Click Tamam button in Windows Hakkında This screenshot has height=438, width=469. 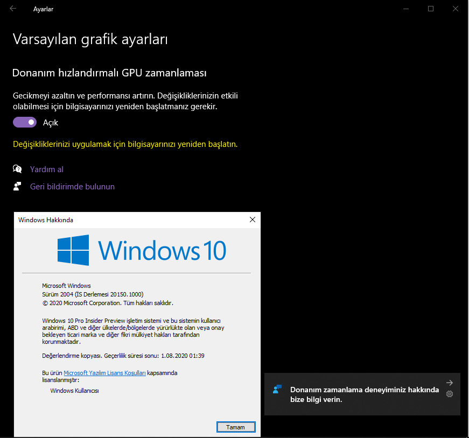pos(236,427)
